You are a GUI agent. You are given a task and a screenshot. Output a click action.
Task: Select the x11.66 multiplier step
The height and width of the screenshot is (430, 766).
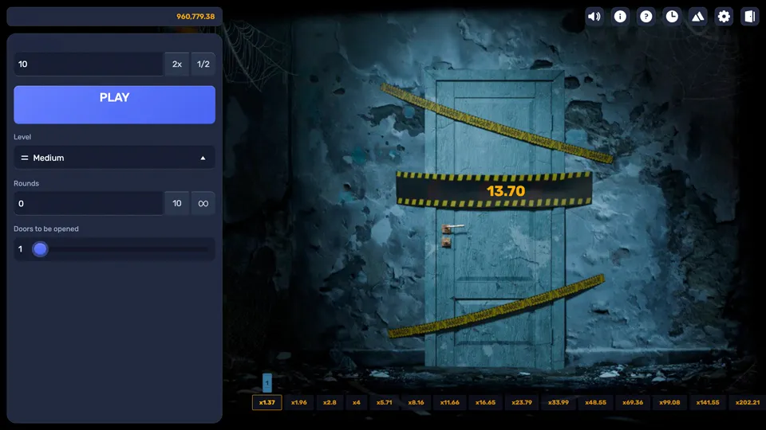(x=449, y=402)
